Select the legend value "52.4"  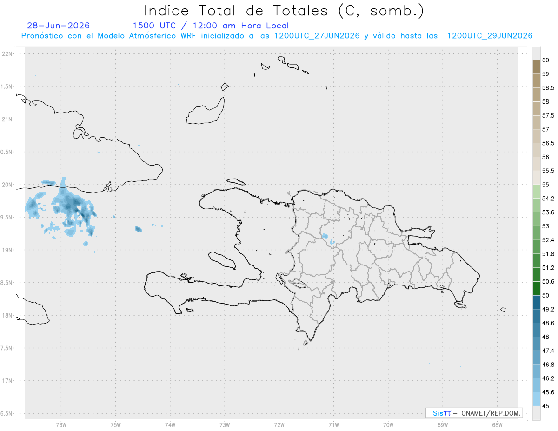(x=548, y=240)
